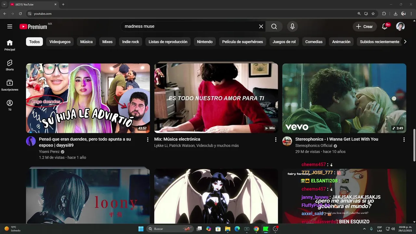
Task: Open the loony video thumbnail
Action: tap(88, 196)
